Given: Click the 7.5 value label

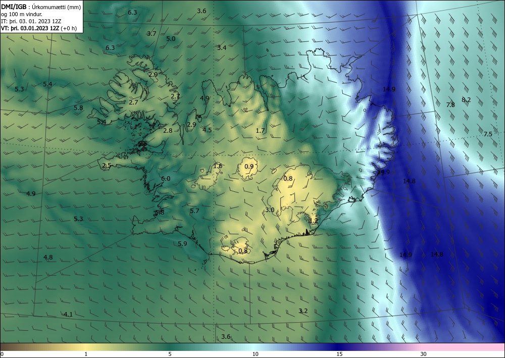Looking at the screenshot, I should [488, 134].
